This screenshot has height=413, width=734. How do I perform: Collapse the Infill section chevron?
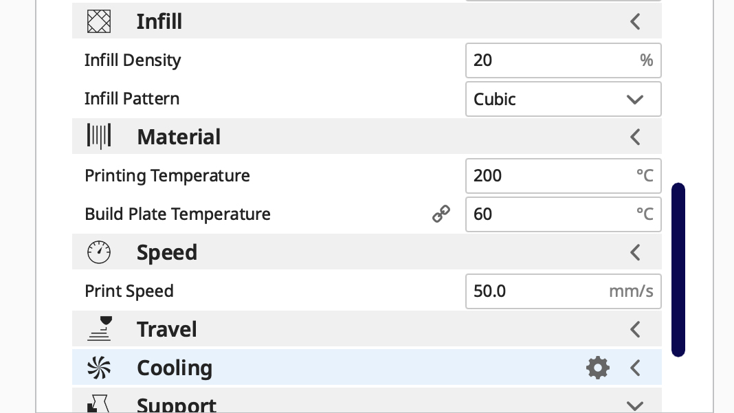pos(635,22)
